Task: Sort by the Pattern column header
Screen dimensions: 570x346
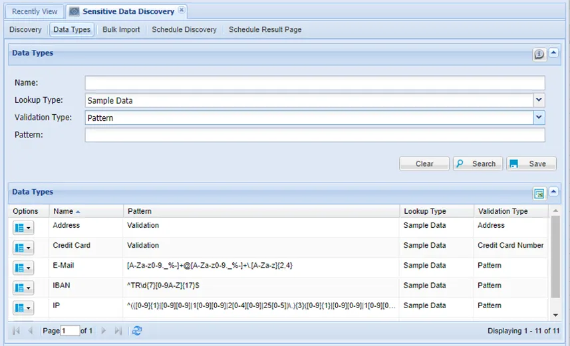Action: [262, 211]
